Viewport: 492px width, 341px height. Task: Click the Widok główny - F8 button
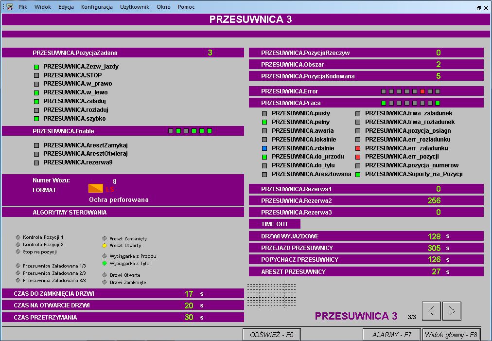(451, 335)
